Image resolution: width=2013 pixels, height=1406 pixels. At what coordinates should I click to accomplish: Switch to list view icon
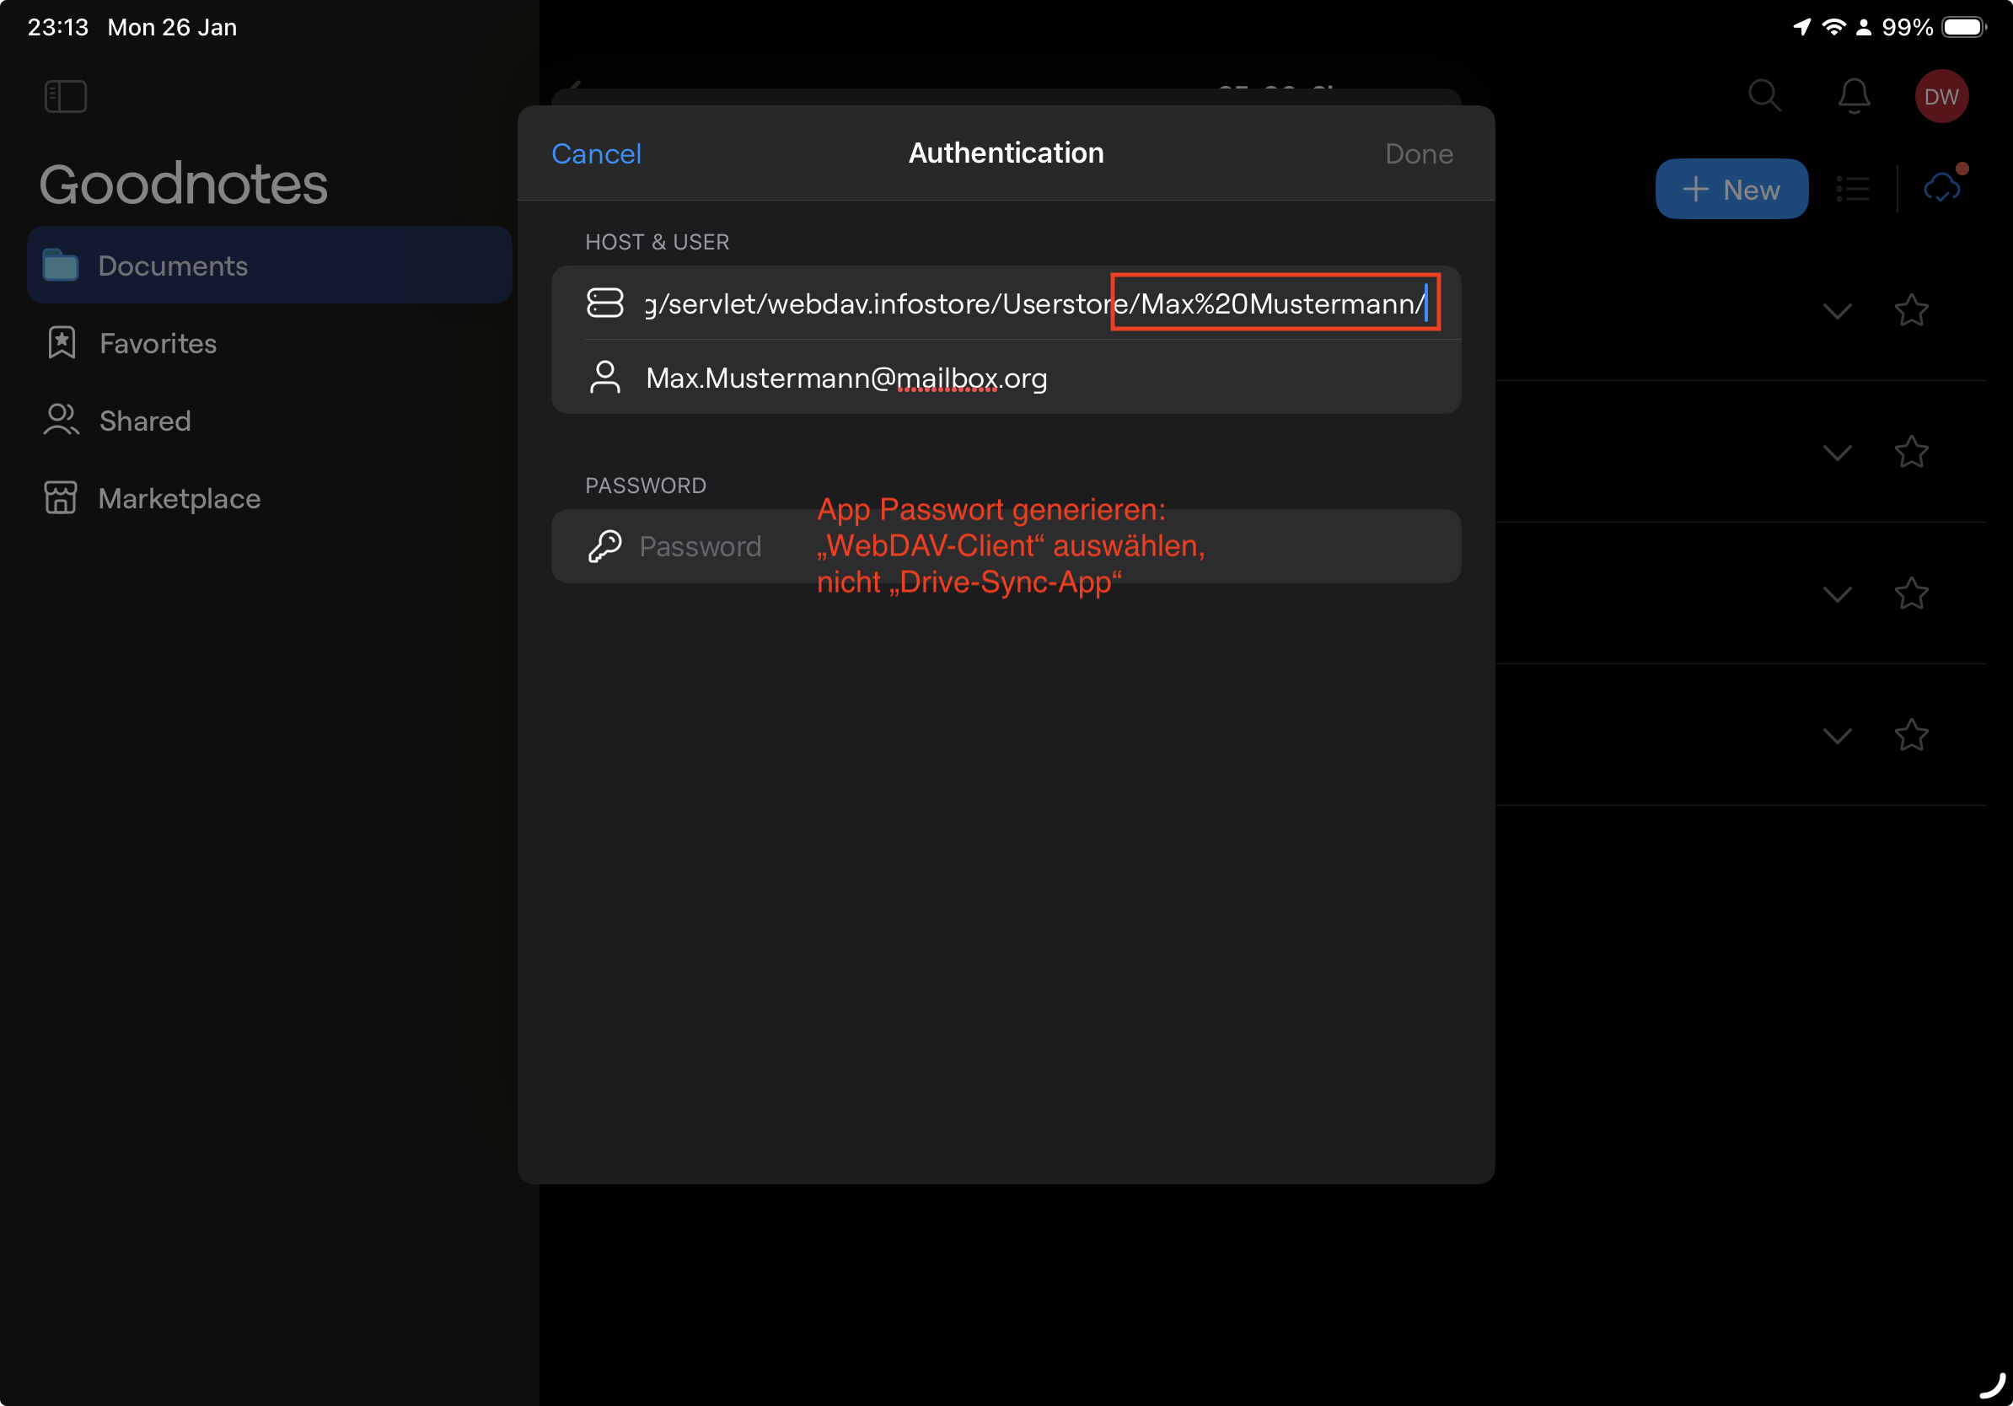coord(1853,190)
